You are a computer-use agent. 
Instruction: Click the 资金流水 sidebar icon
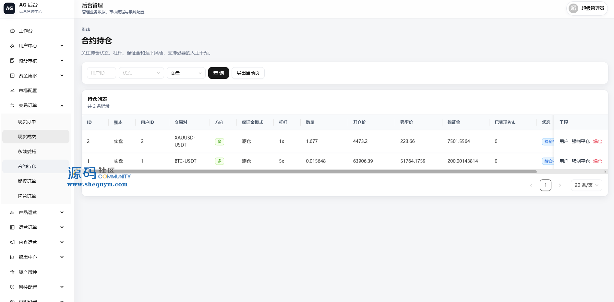12,76
